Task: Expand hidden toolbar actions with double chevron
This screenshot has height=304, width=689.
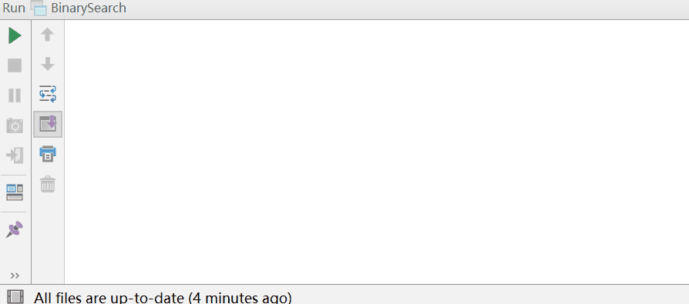Action: pos(15,276)
